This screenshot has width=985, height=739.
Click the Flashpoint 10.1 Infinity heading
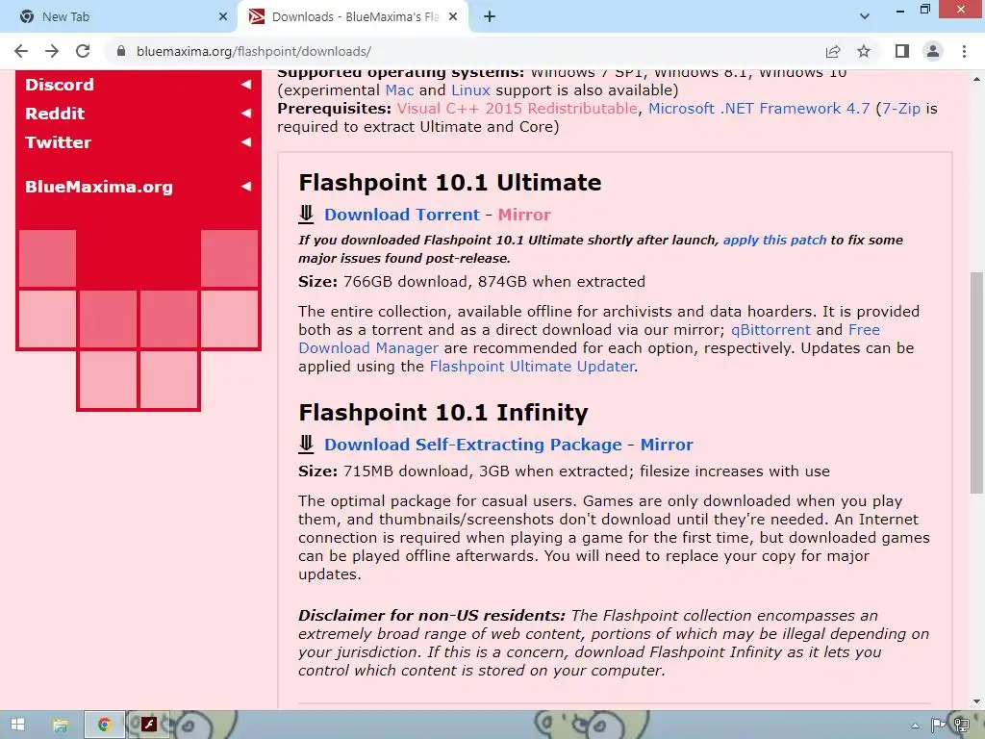point(443,413)
